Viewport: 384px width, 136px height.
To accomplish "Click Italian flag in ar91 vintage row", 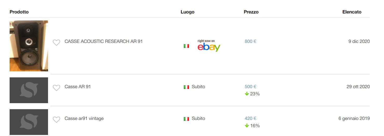I will (x=186, y=119).
